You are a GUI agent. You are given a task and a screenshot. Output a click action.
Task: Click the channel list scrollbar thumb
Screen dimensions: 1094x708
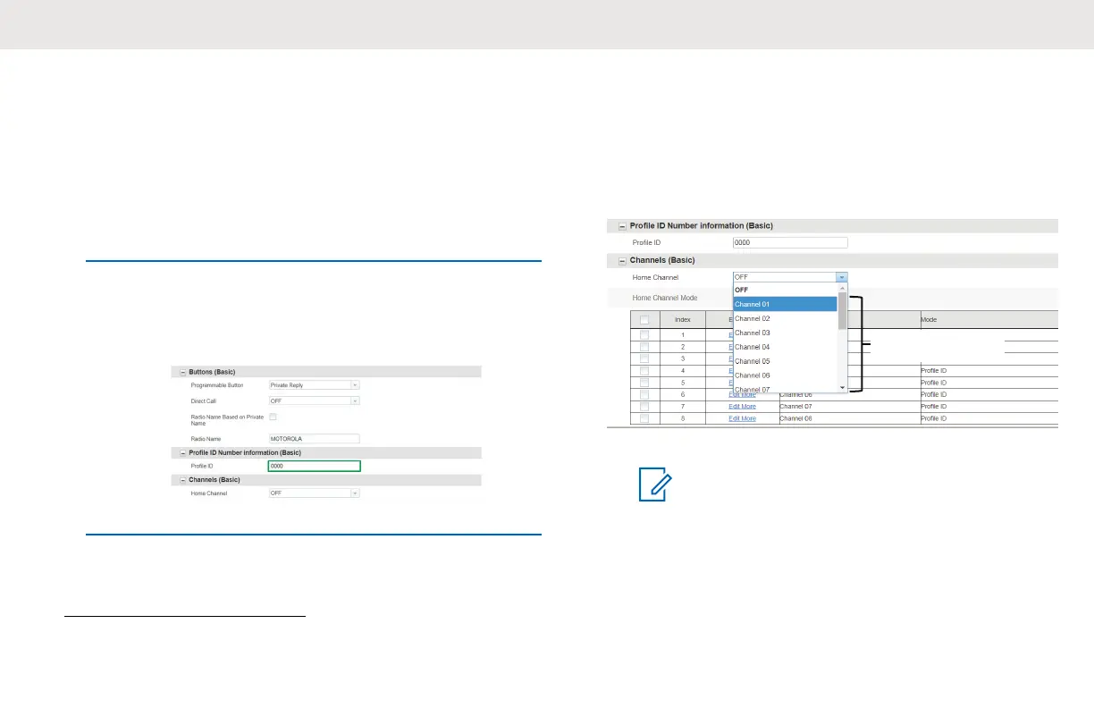tap(842, 311)
